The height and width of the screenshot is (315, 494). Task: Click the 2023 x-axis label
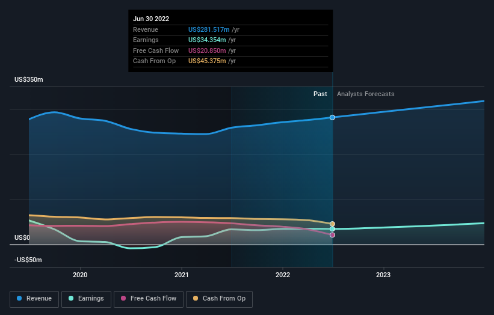point(383,275)
